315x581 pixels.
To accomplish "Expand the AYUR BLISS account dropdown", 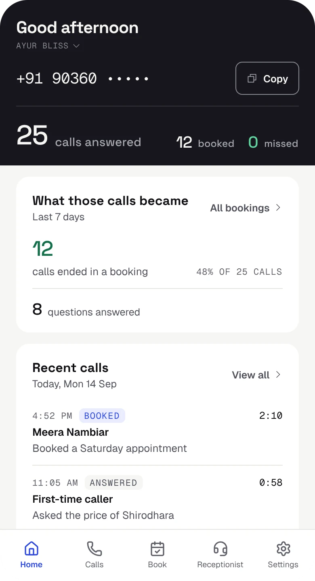I will tap(48, 46).
